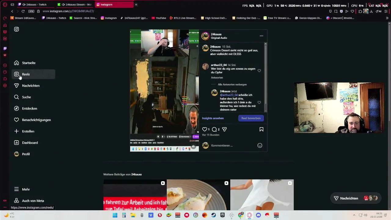The width and height of the screenshot is (391, 220).
Task: Open the Opera GX menu logo
Action: click(x=5, y=5)
